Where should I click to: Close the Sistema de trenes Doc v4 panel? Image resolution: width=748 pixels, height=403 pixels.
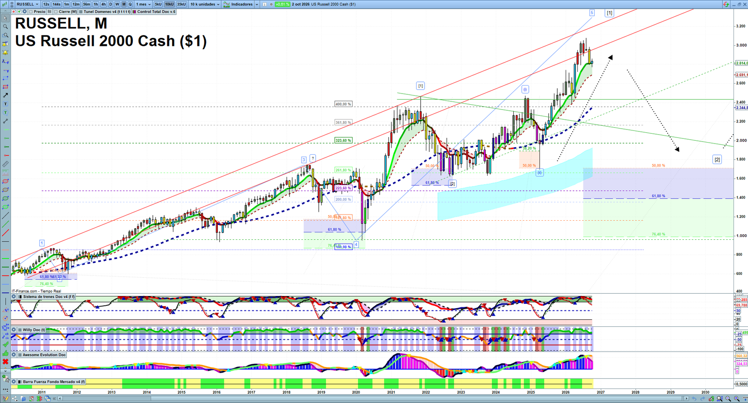coord(14,296)
